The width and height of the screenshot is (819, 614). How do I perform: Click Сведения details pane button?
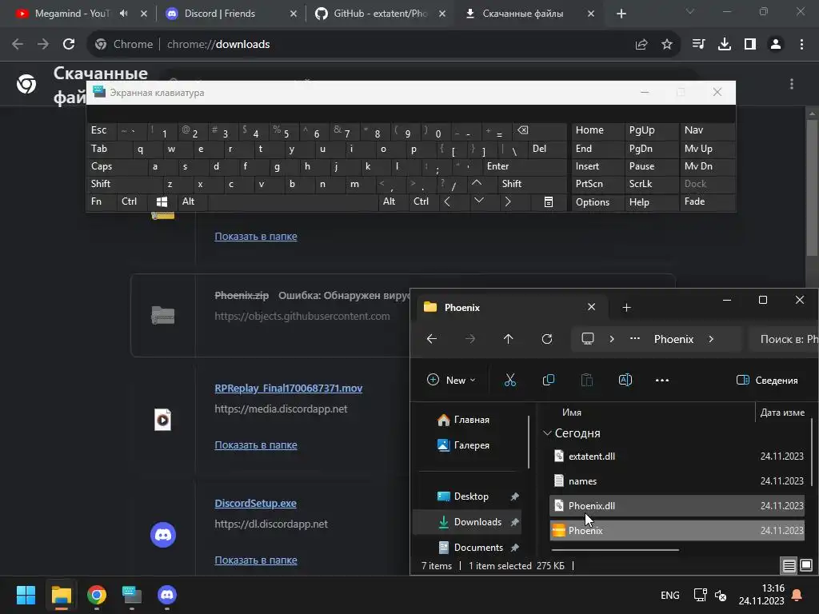[767, 380]
